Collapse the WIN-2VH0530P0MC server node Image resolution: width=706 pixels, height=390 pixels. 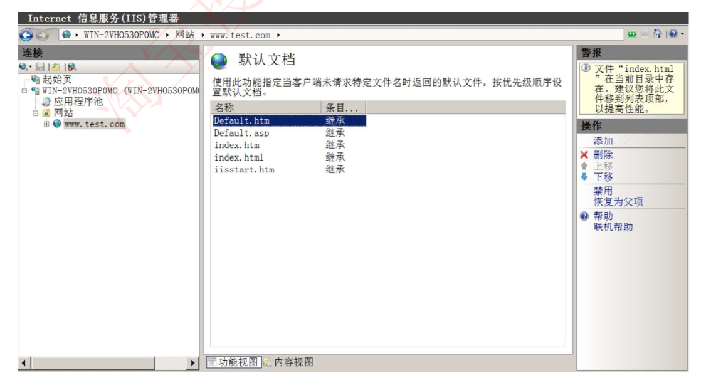tap(24, 90)
